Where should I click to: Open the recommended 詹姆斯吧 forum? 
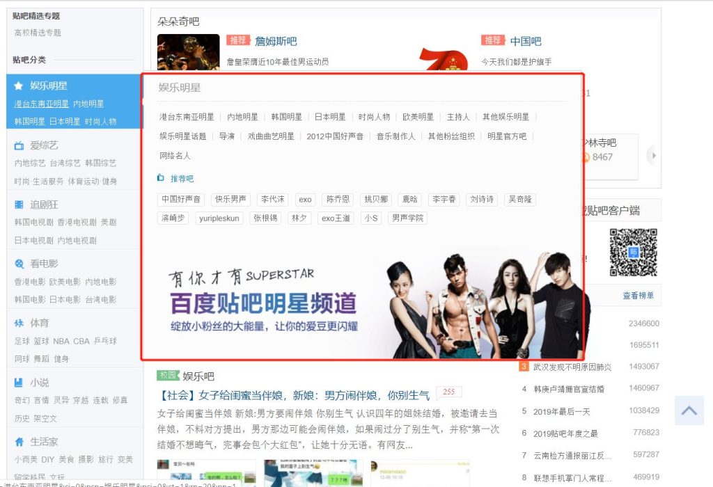coord(276,40)
